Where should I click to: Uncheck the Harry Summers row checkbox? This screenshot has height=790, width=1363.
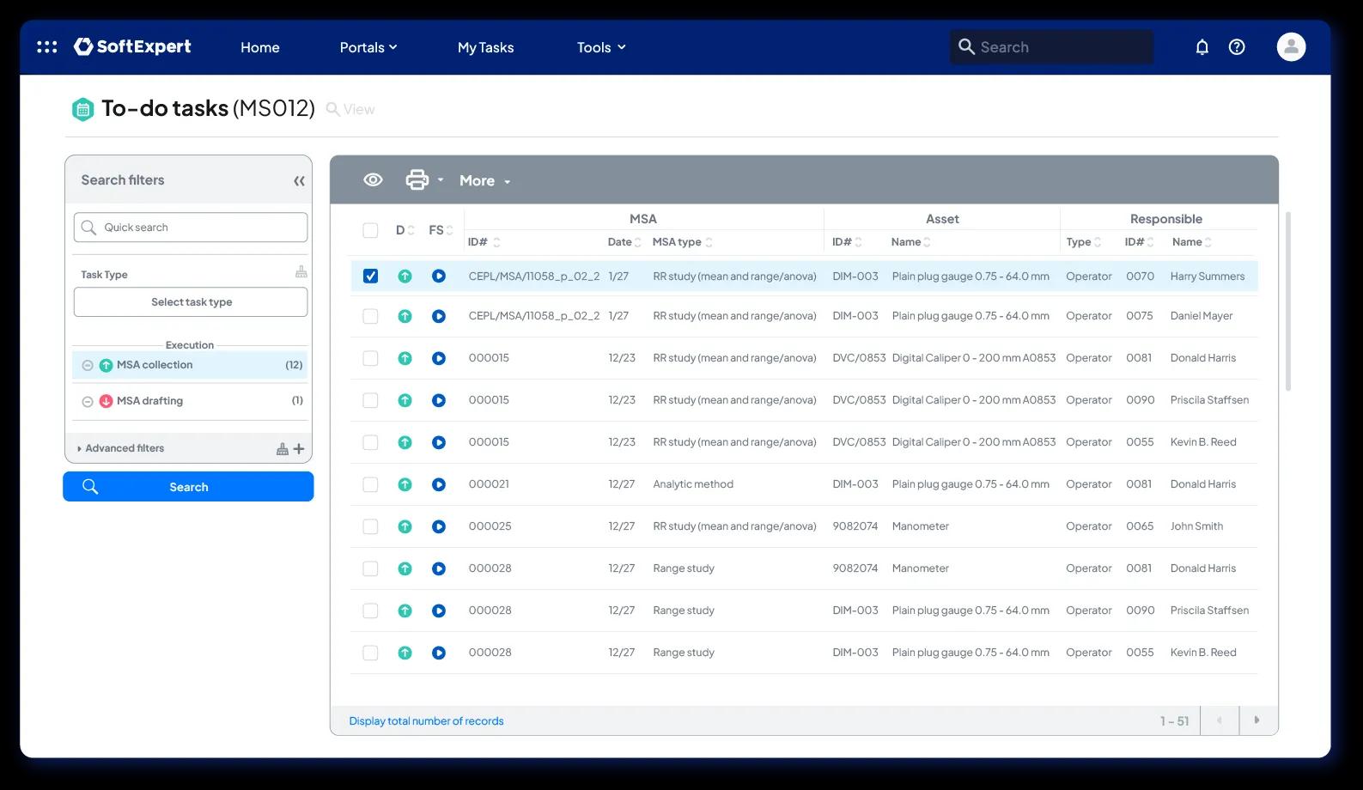pos(370,276)
